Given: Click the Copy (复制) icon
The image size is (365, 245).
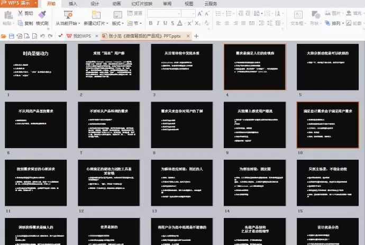Looking at the screenshot, I should (x=21, y=23).
